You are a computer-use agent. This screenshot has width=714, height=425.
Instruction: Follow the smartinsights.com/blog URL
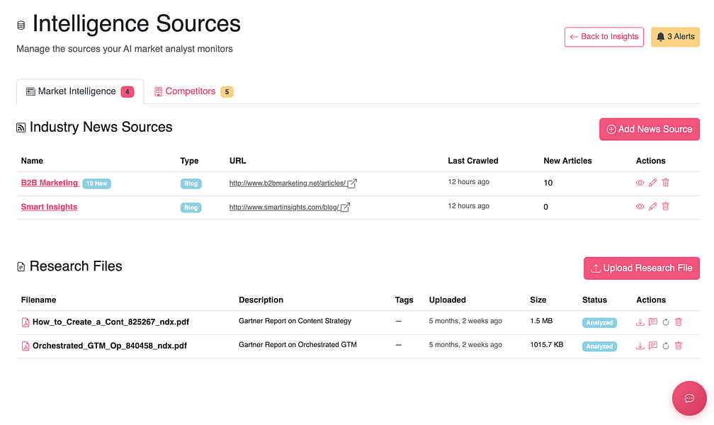tap(284, 208)
